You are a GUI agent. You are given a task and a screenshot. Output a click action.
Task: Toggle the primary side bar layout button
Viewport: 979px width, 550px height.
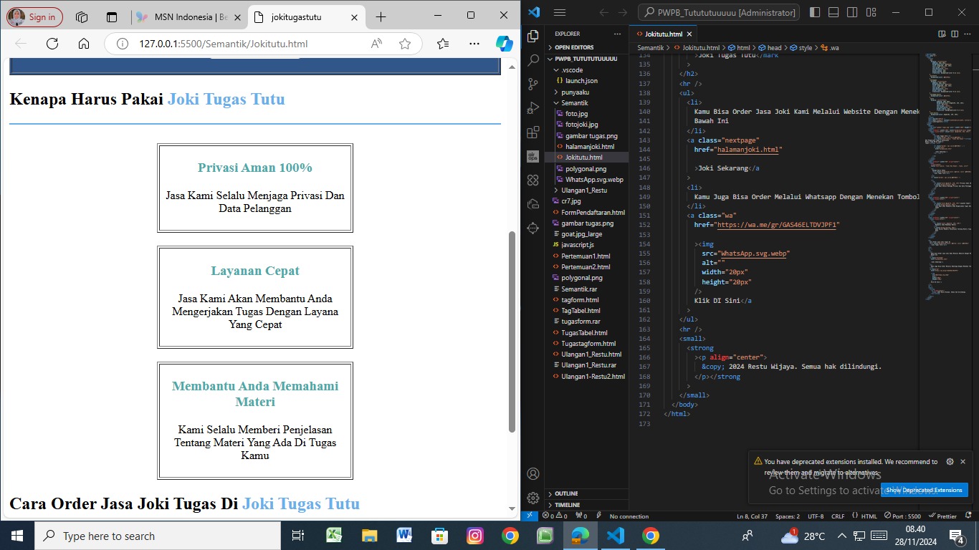click(x=815, y=12)
